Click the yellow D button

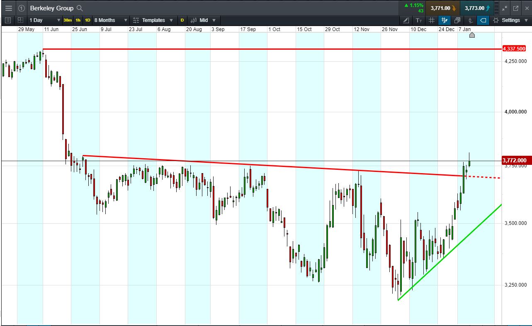tap(182, 20)
